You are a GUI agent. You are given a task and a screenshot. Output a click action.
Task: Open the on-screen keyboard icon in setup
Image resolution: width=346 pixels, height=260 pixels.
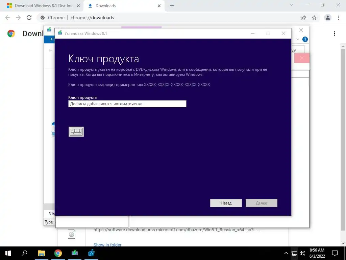pyautogui.click(x=76, y=132)
